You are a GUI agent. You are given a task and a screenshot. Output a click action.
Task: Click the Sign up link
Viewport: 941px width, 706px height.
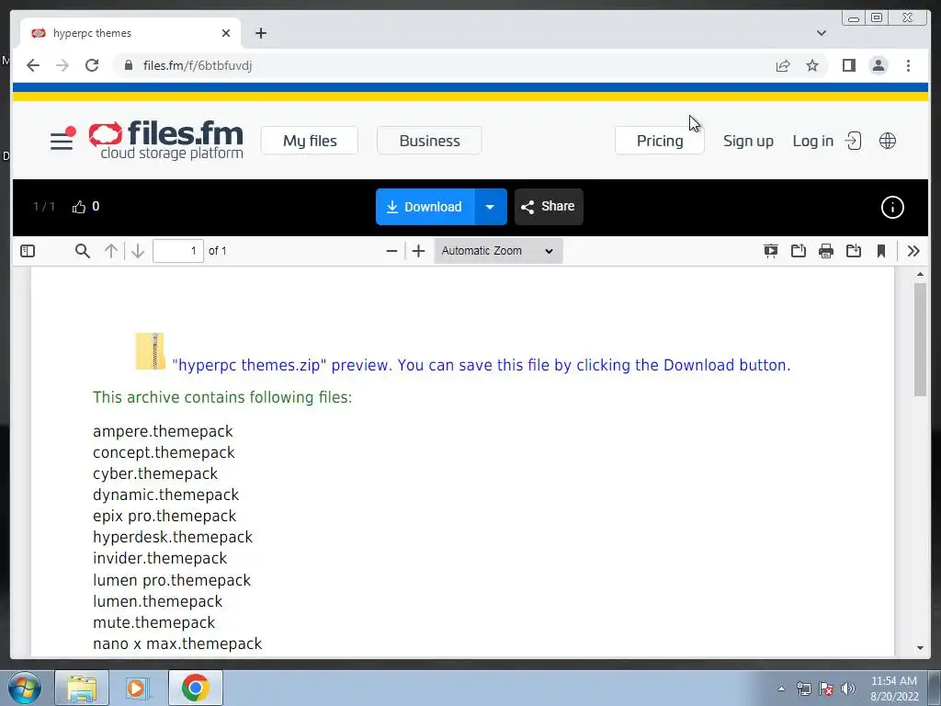click(x=748, y=141)
